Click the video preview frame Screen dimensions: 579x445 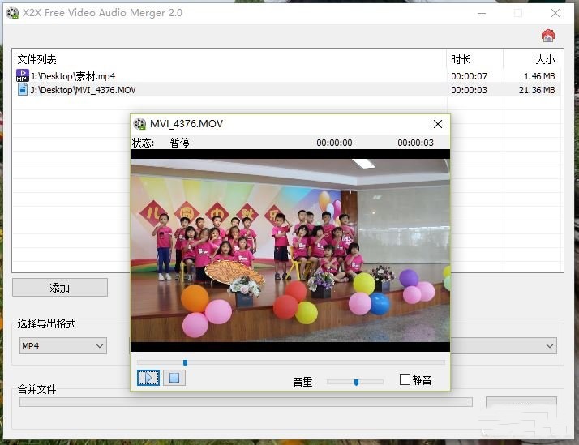pos(290,250)
